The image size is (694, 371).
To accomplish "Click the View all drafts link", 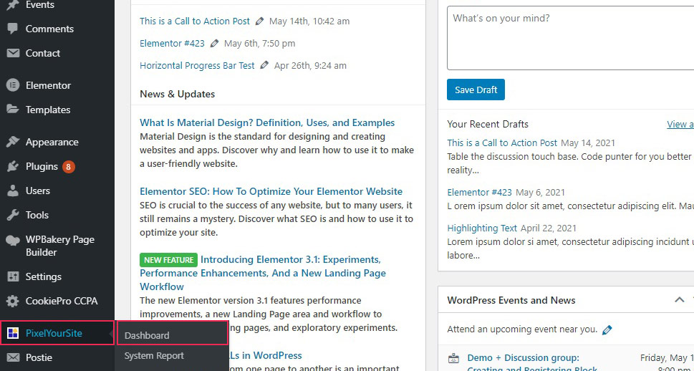I will 680,125.
